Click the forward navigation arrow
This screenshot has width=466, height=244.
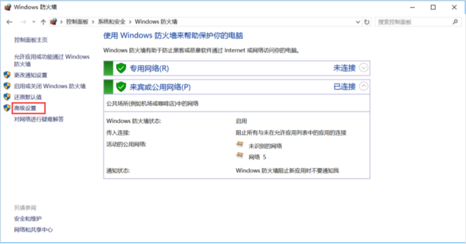pos(23,22)
